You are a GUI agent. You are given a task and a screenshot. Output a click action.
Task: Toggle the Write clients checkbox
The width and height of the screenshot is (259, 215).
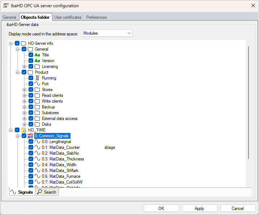pyautogui.click(x=31, y=101)
